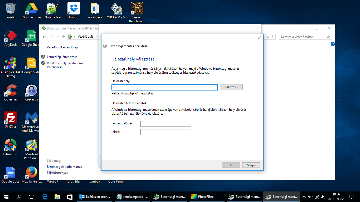This screenshot has height=202, width=360.
Task: Click the refresh button beside address bar
Action: point(273,37)
